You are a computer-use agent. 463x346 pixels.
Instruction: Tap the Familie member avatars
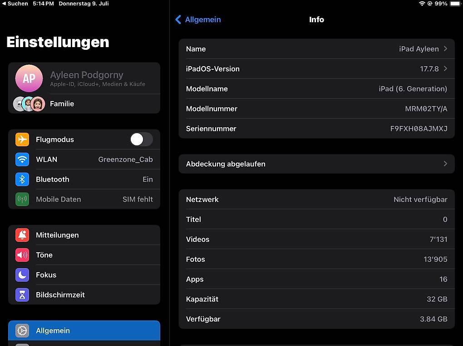[29, 104]
